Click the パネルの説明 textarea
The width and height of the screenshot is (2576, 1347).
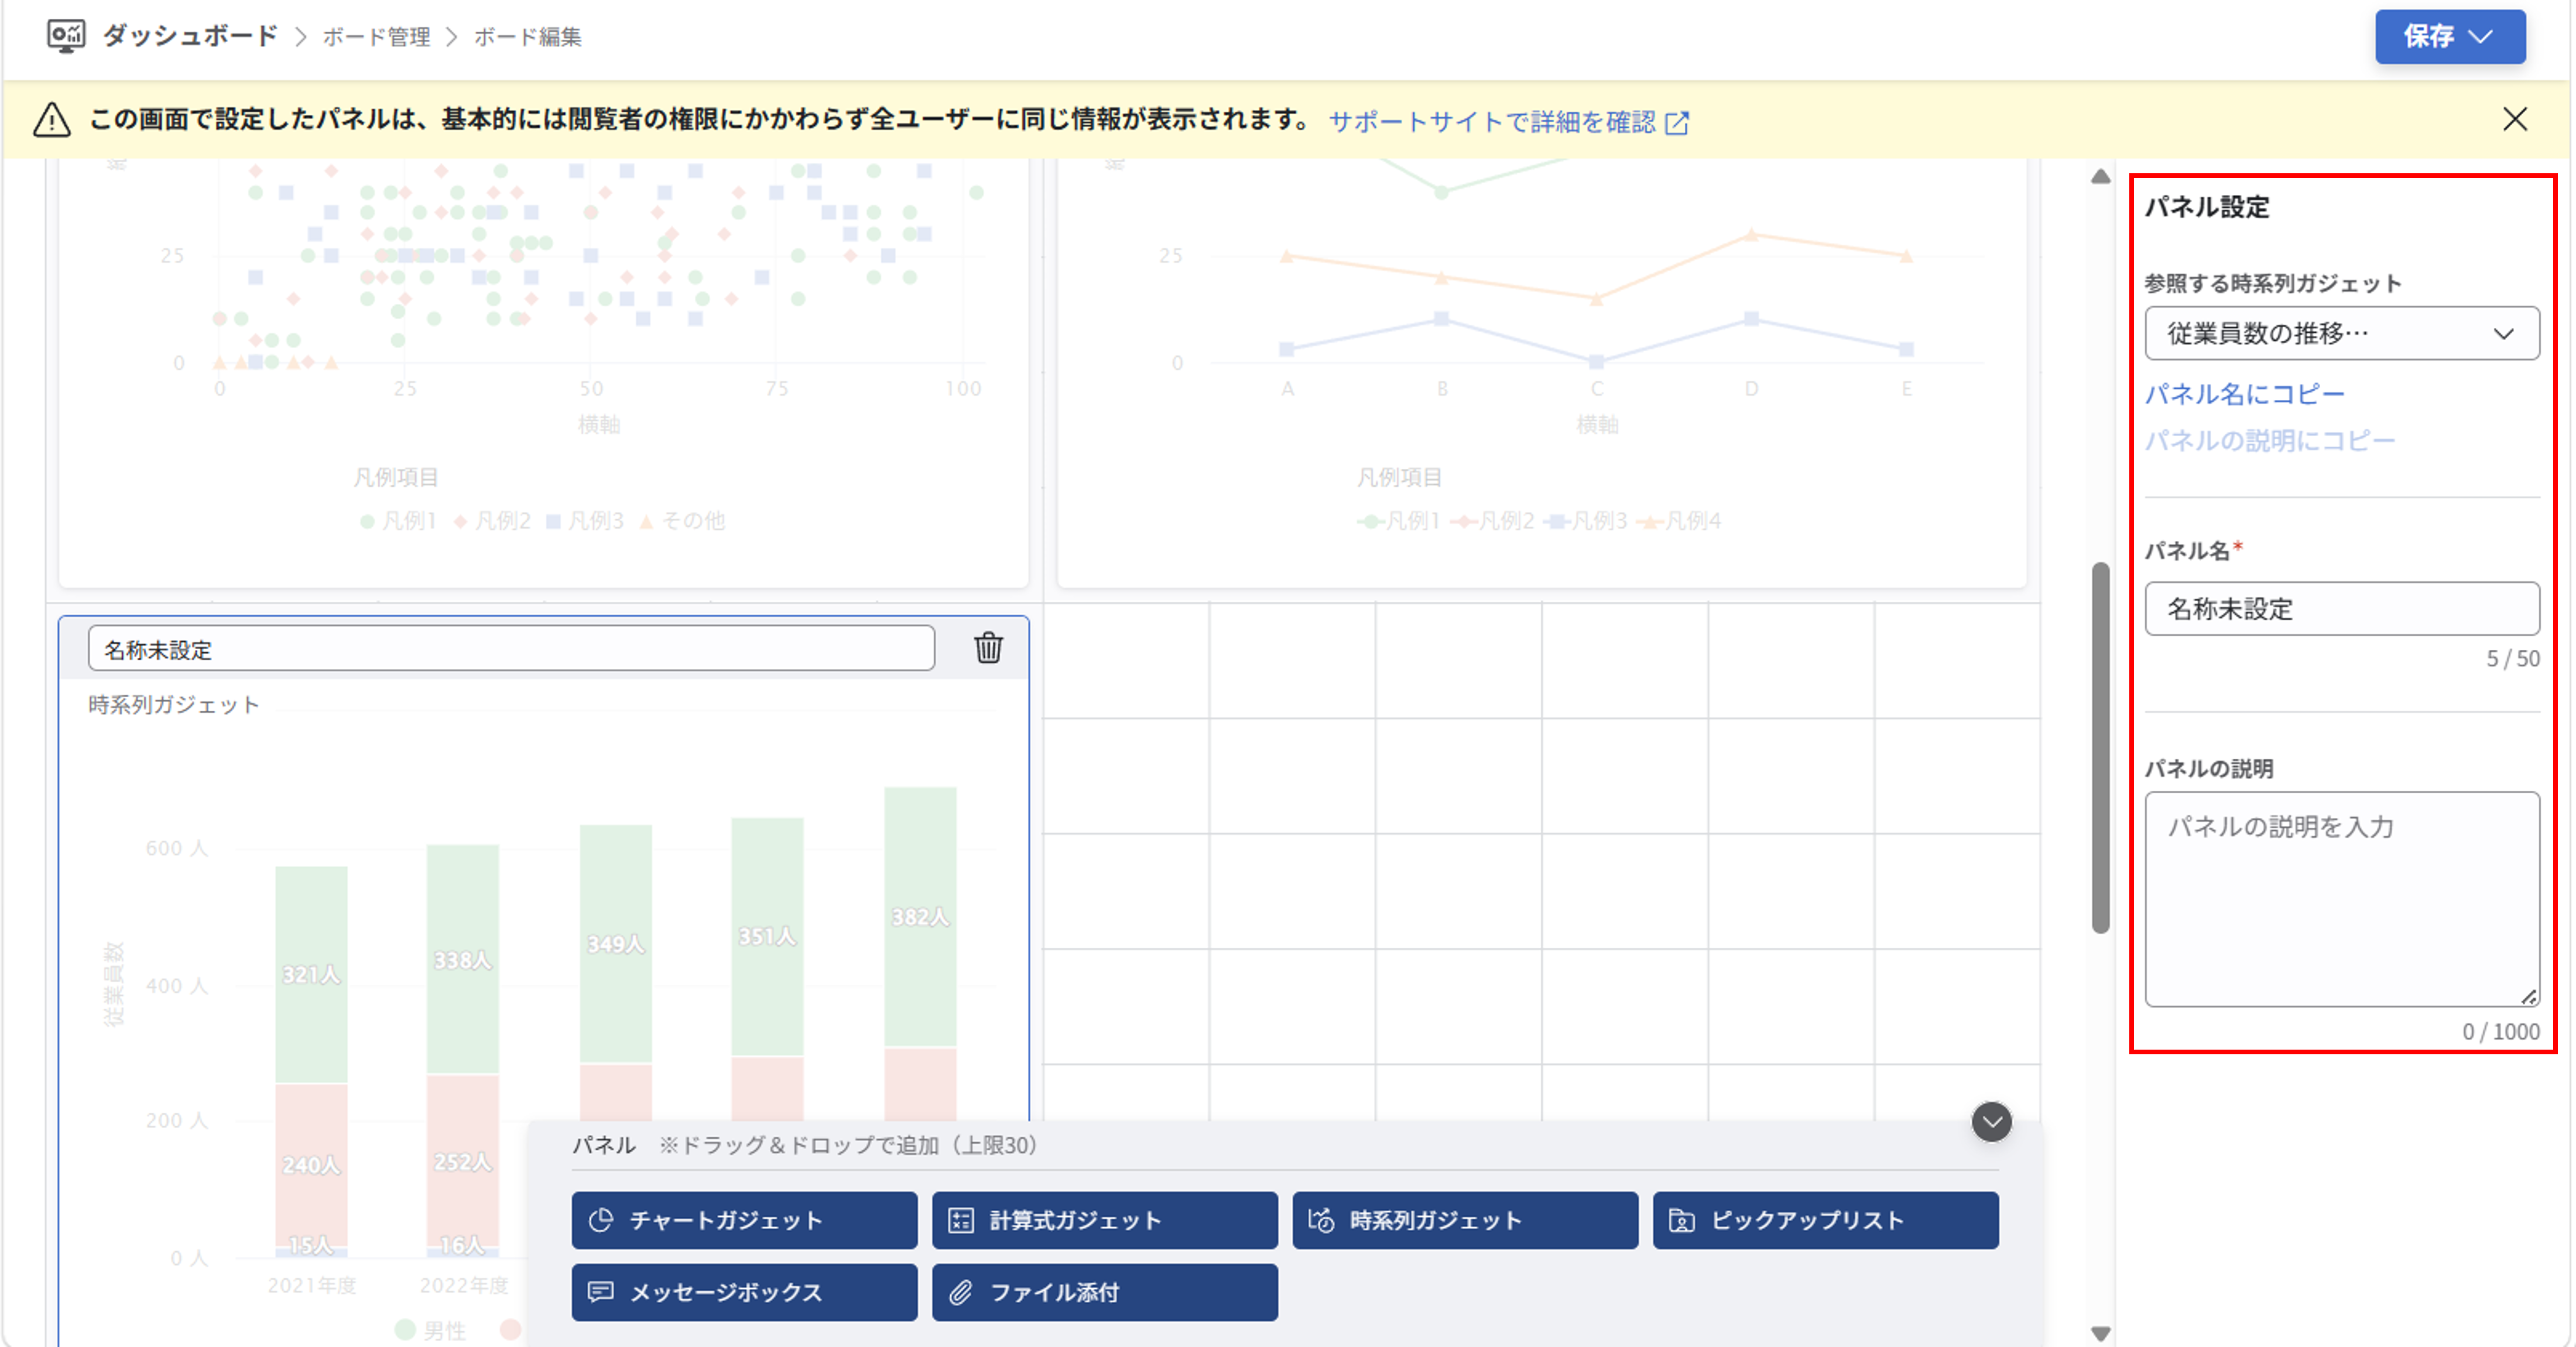2341,899
